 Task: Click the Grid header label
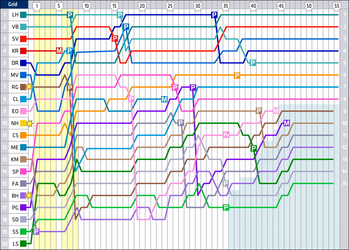14,5
